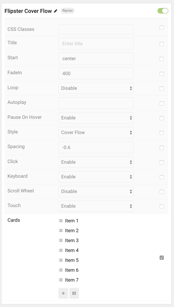Viewport: 174px width, 307px height.
Task: Open the Pause On Hover dropdown
Action: click(96, 118)
